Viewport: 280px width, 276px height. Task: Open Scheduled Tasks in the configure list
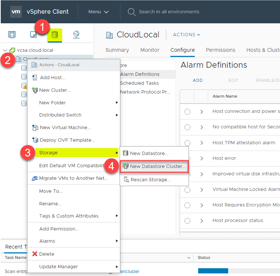140,83
